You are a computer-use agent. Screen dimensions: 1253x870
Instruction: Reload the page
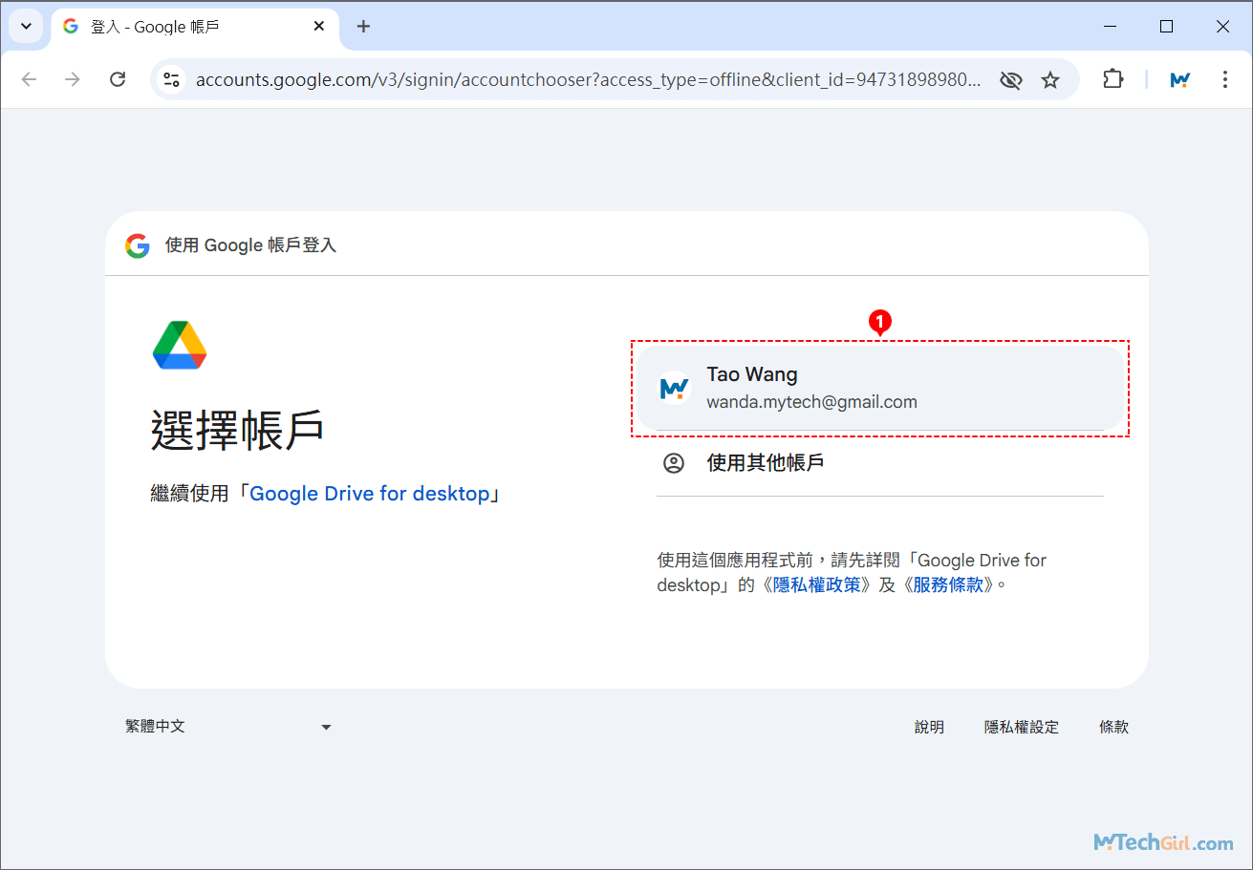click(x=118, y=79)
